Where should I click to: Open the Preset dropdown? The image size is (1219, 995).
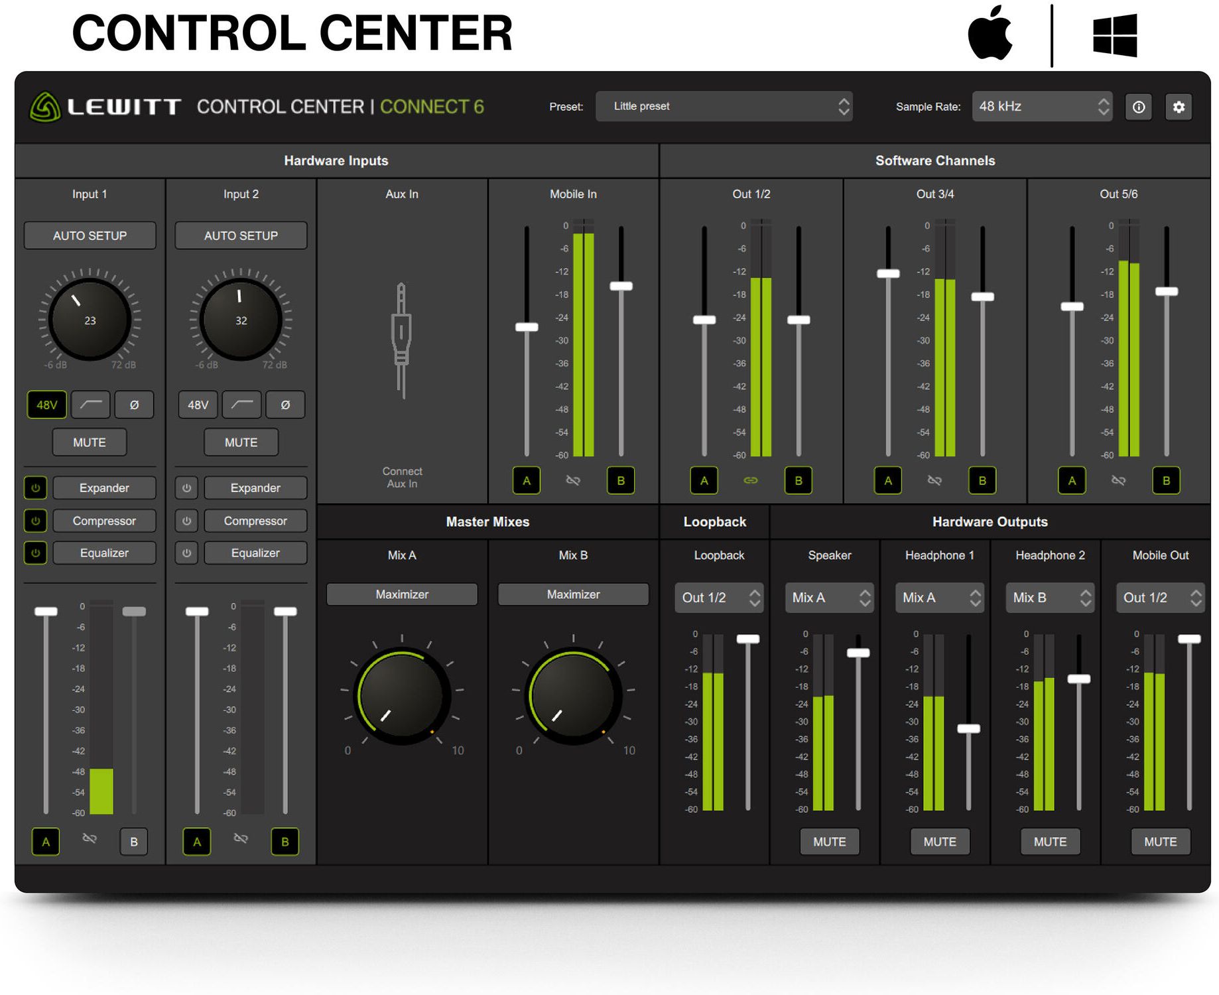click(x=724, y=106)
